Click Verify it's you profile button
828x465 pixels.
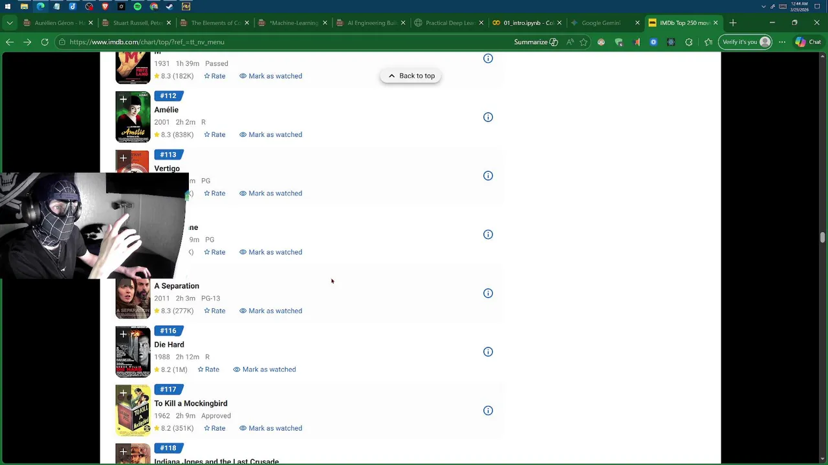pos(746,42)
